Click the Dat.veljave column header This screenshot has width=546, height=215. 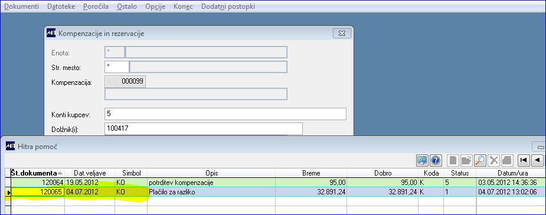click(90, 173)
